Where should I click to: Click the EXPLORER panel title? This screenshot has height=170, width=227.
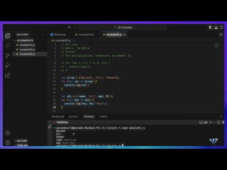pos(22,35)
